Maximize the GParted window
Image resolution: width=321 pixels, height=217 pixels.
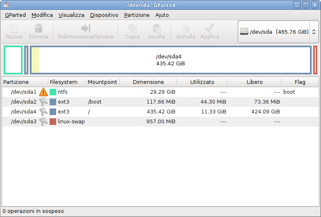coord(306,5)
